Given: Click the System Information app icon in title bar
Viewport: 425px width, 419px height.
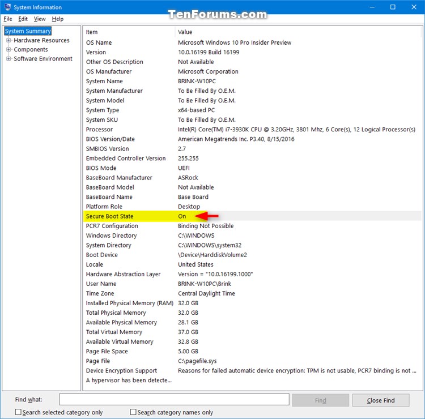Looking at the screenshot, I should pos(7,7).
